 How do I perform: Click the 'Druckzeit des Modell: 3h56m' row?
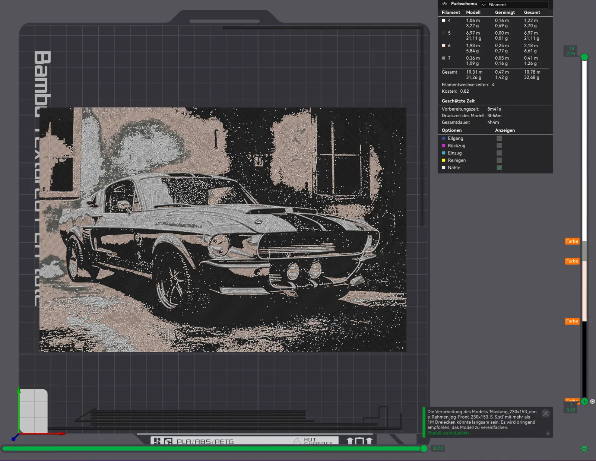(x=472, y=116)
